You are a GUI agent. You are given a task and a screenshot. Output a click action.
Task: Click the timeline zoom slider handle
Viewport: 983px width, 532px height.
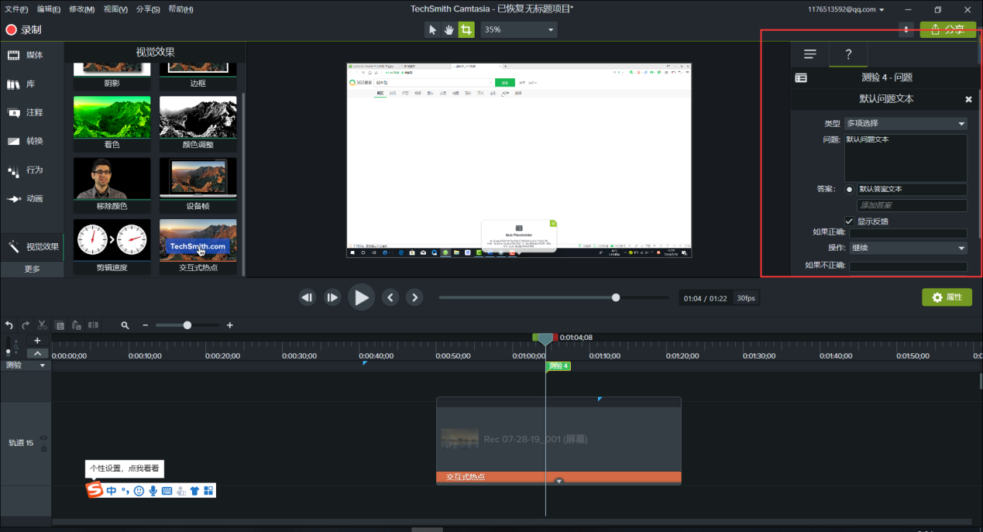187,325
